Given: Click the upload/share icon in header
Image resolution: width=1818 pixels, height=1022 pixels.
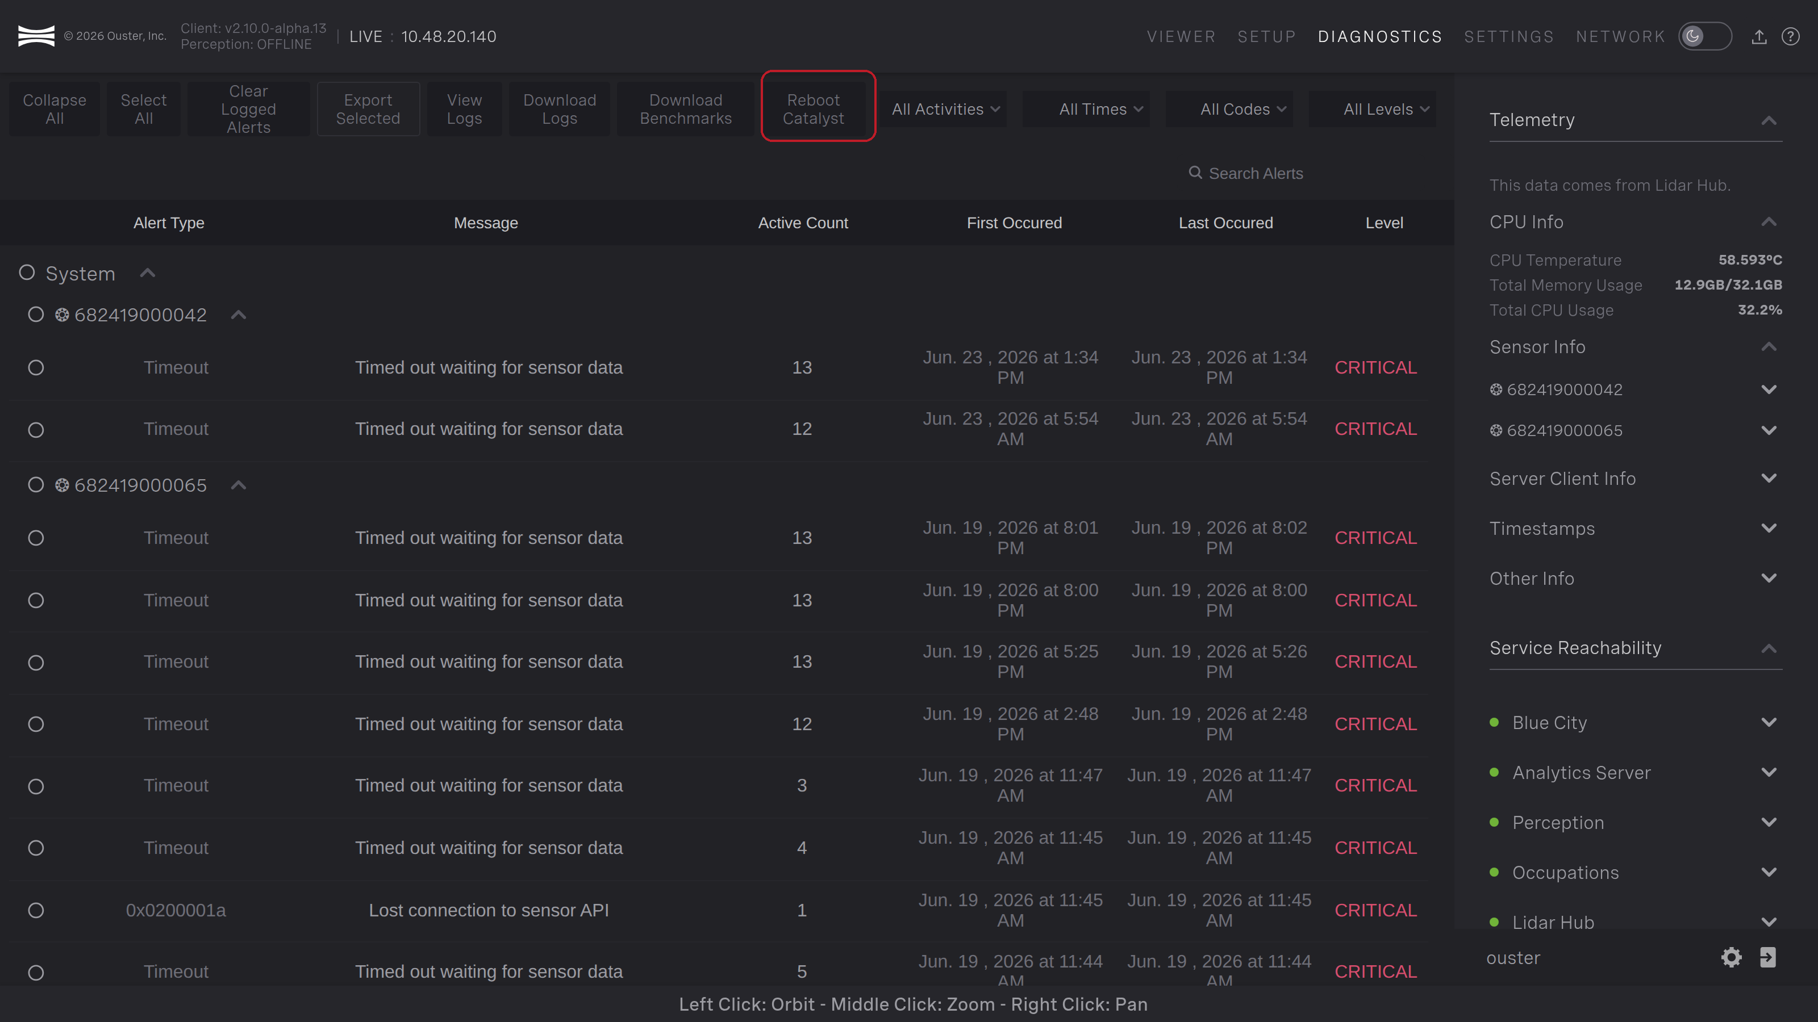Looking at the screenshot, I should (1759, 37).
